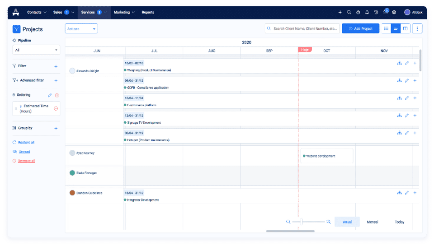
Task: Jump to Today on the timeline
Action: point(399,222)
